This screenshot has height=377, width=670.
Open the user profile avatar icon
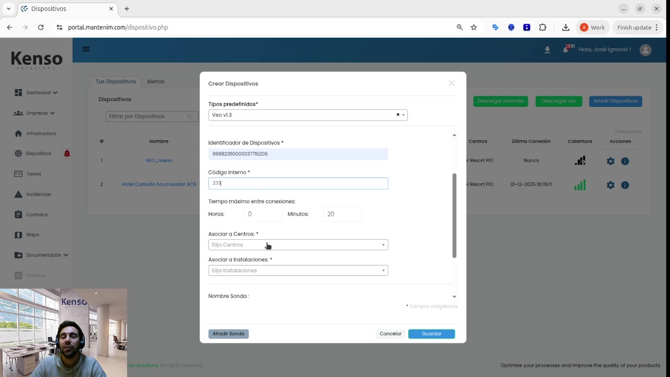pos(645,50)
